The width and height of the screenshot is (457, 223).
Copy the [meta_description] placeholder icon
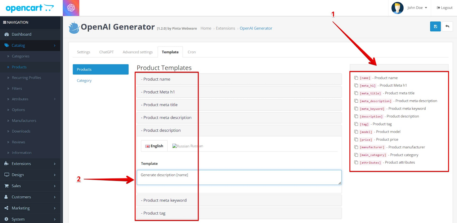pyautogui.click(x=356, y=101)
